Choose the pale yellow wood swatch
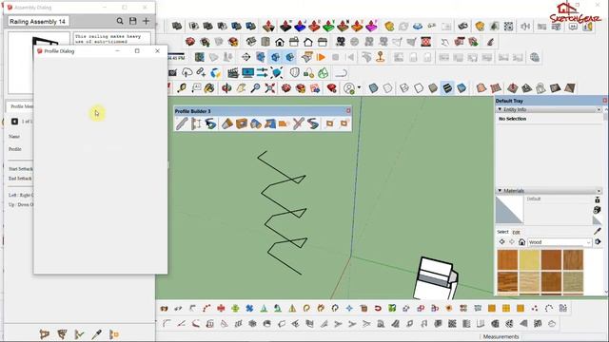Viewport: 609px width, 342px height. pyautogui.click(x=529, y=259)
